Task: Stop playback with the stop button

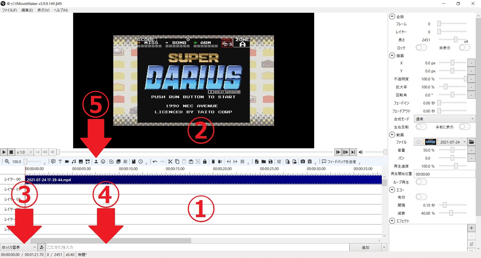Action: click(x=11, y=152)
